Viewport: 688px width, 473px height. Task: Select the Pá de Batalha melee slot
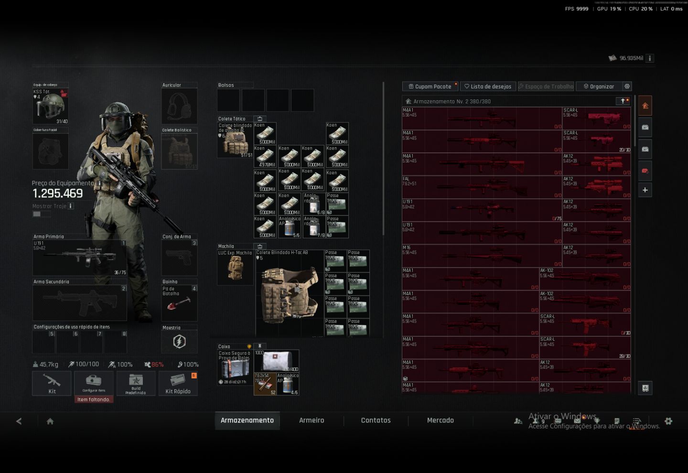(179, 303)
